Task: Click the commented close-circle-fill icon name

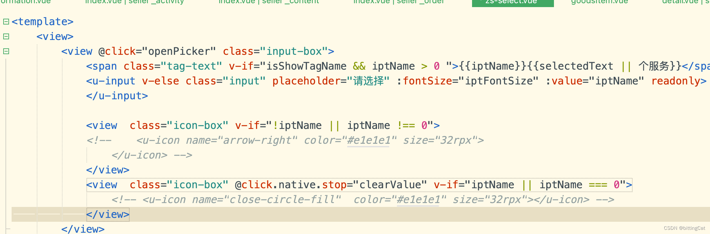Action: (x=282, y=200)
